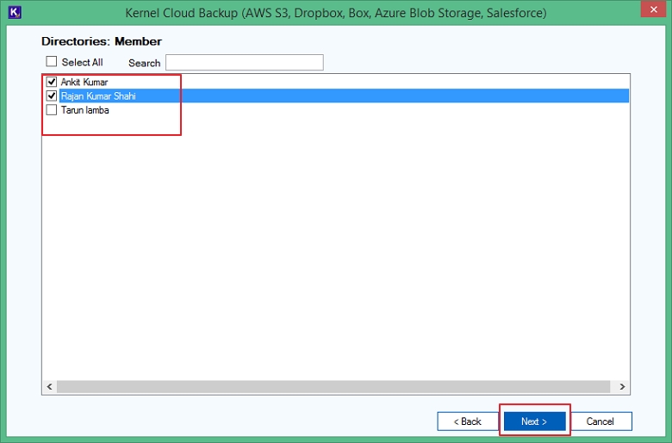Click the horizontal scrollbar thumb
672x443 pixels.
pos(333,386)
